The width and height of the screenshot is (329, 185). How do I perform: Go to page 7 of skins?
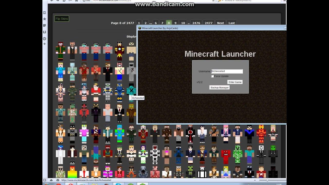point(162,23)
